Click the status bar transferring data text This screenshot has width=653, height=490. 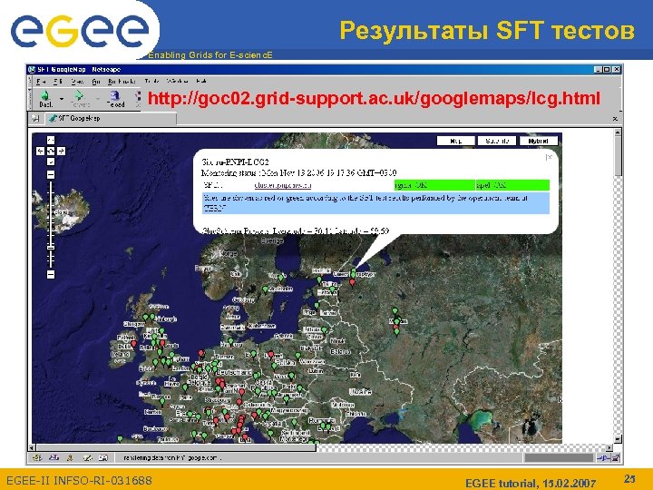[x=171, y=458]
